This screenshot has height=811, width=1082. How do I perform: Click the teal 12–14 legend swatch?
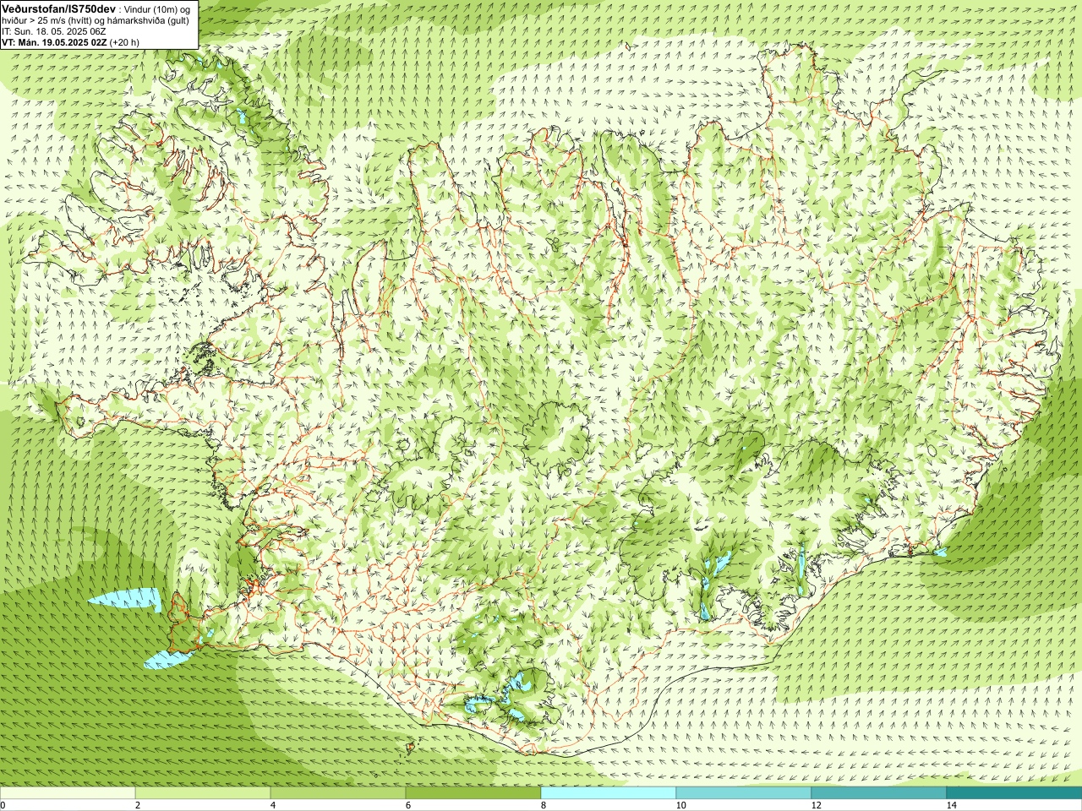click(x=879, y=793)
